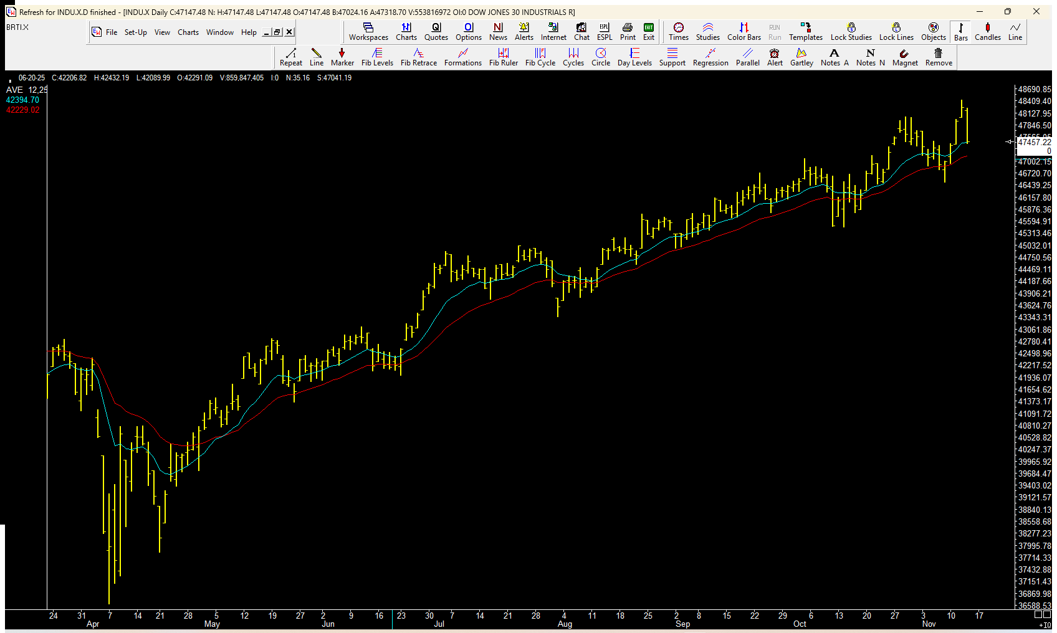Open the Workspaces toolbar icon
The height and width of the screenshot is (633, 1057).
[368, 31]
